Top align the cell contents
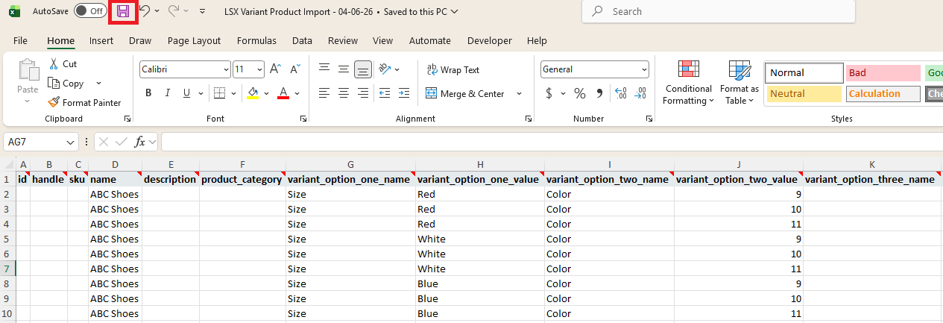Screen dimensions: 943x323 pyautogui.click(x=324, y=69)
